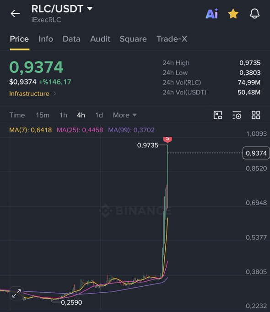Tap the 1,0093 price axis label

point(256,134)
